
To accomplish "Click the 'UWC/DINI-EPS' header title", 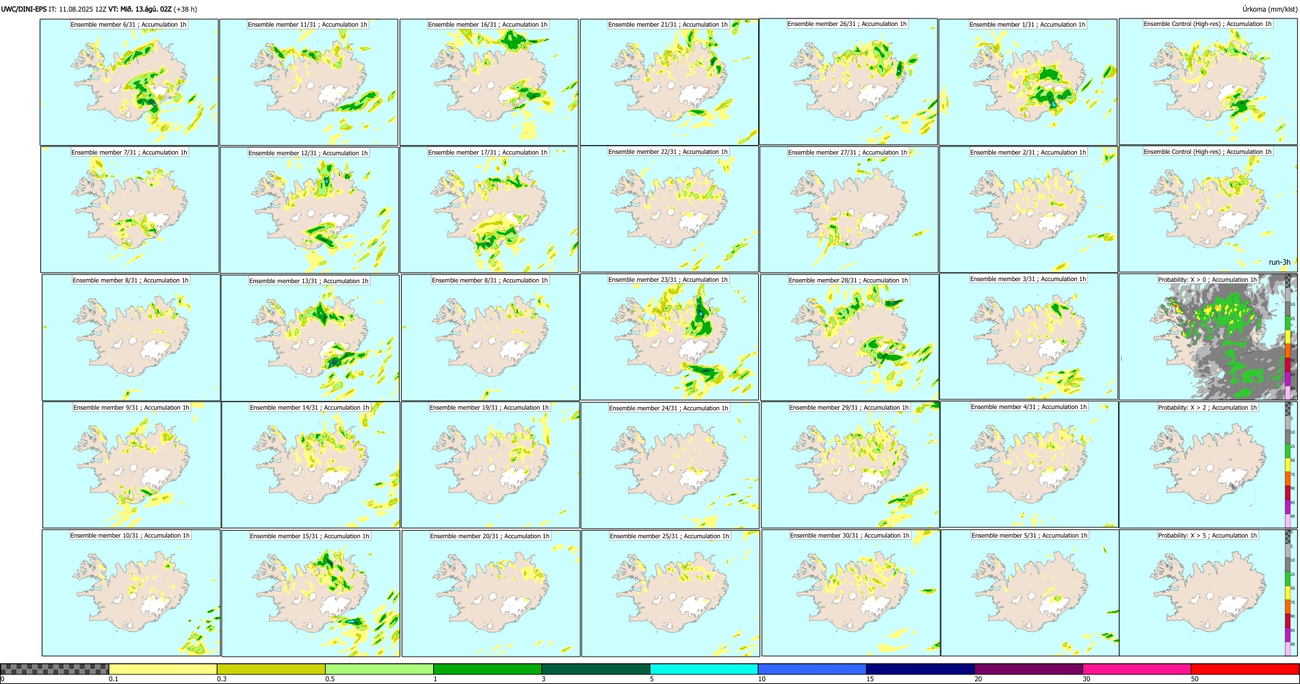I will tap(24, 9).
